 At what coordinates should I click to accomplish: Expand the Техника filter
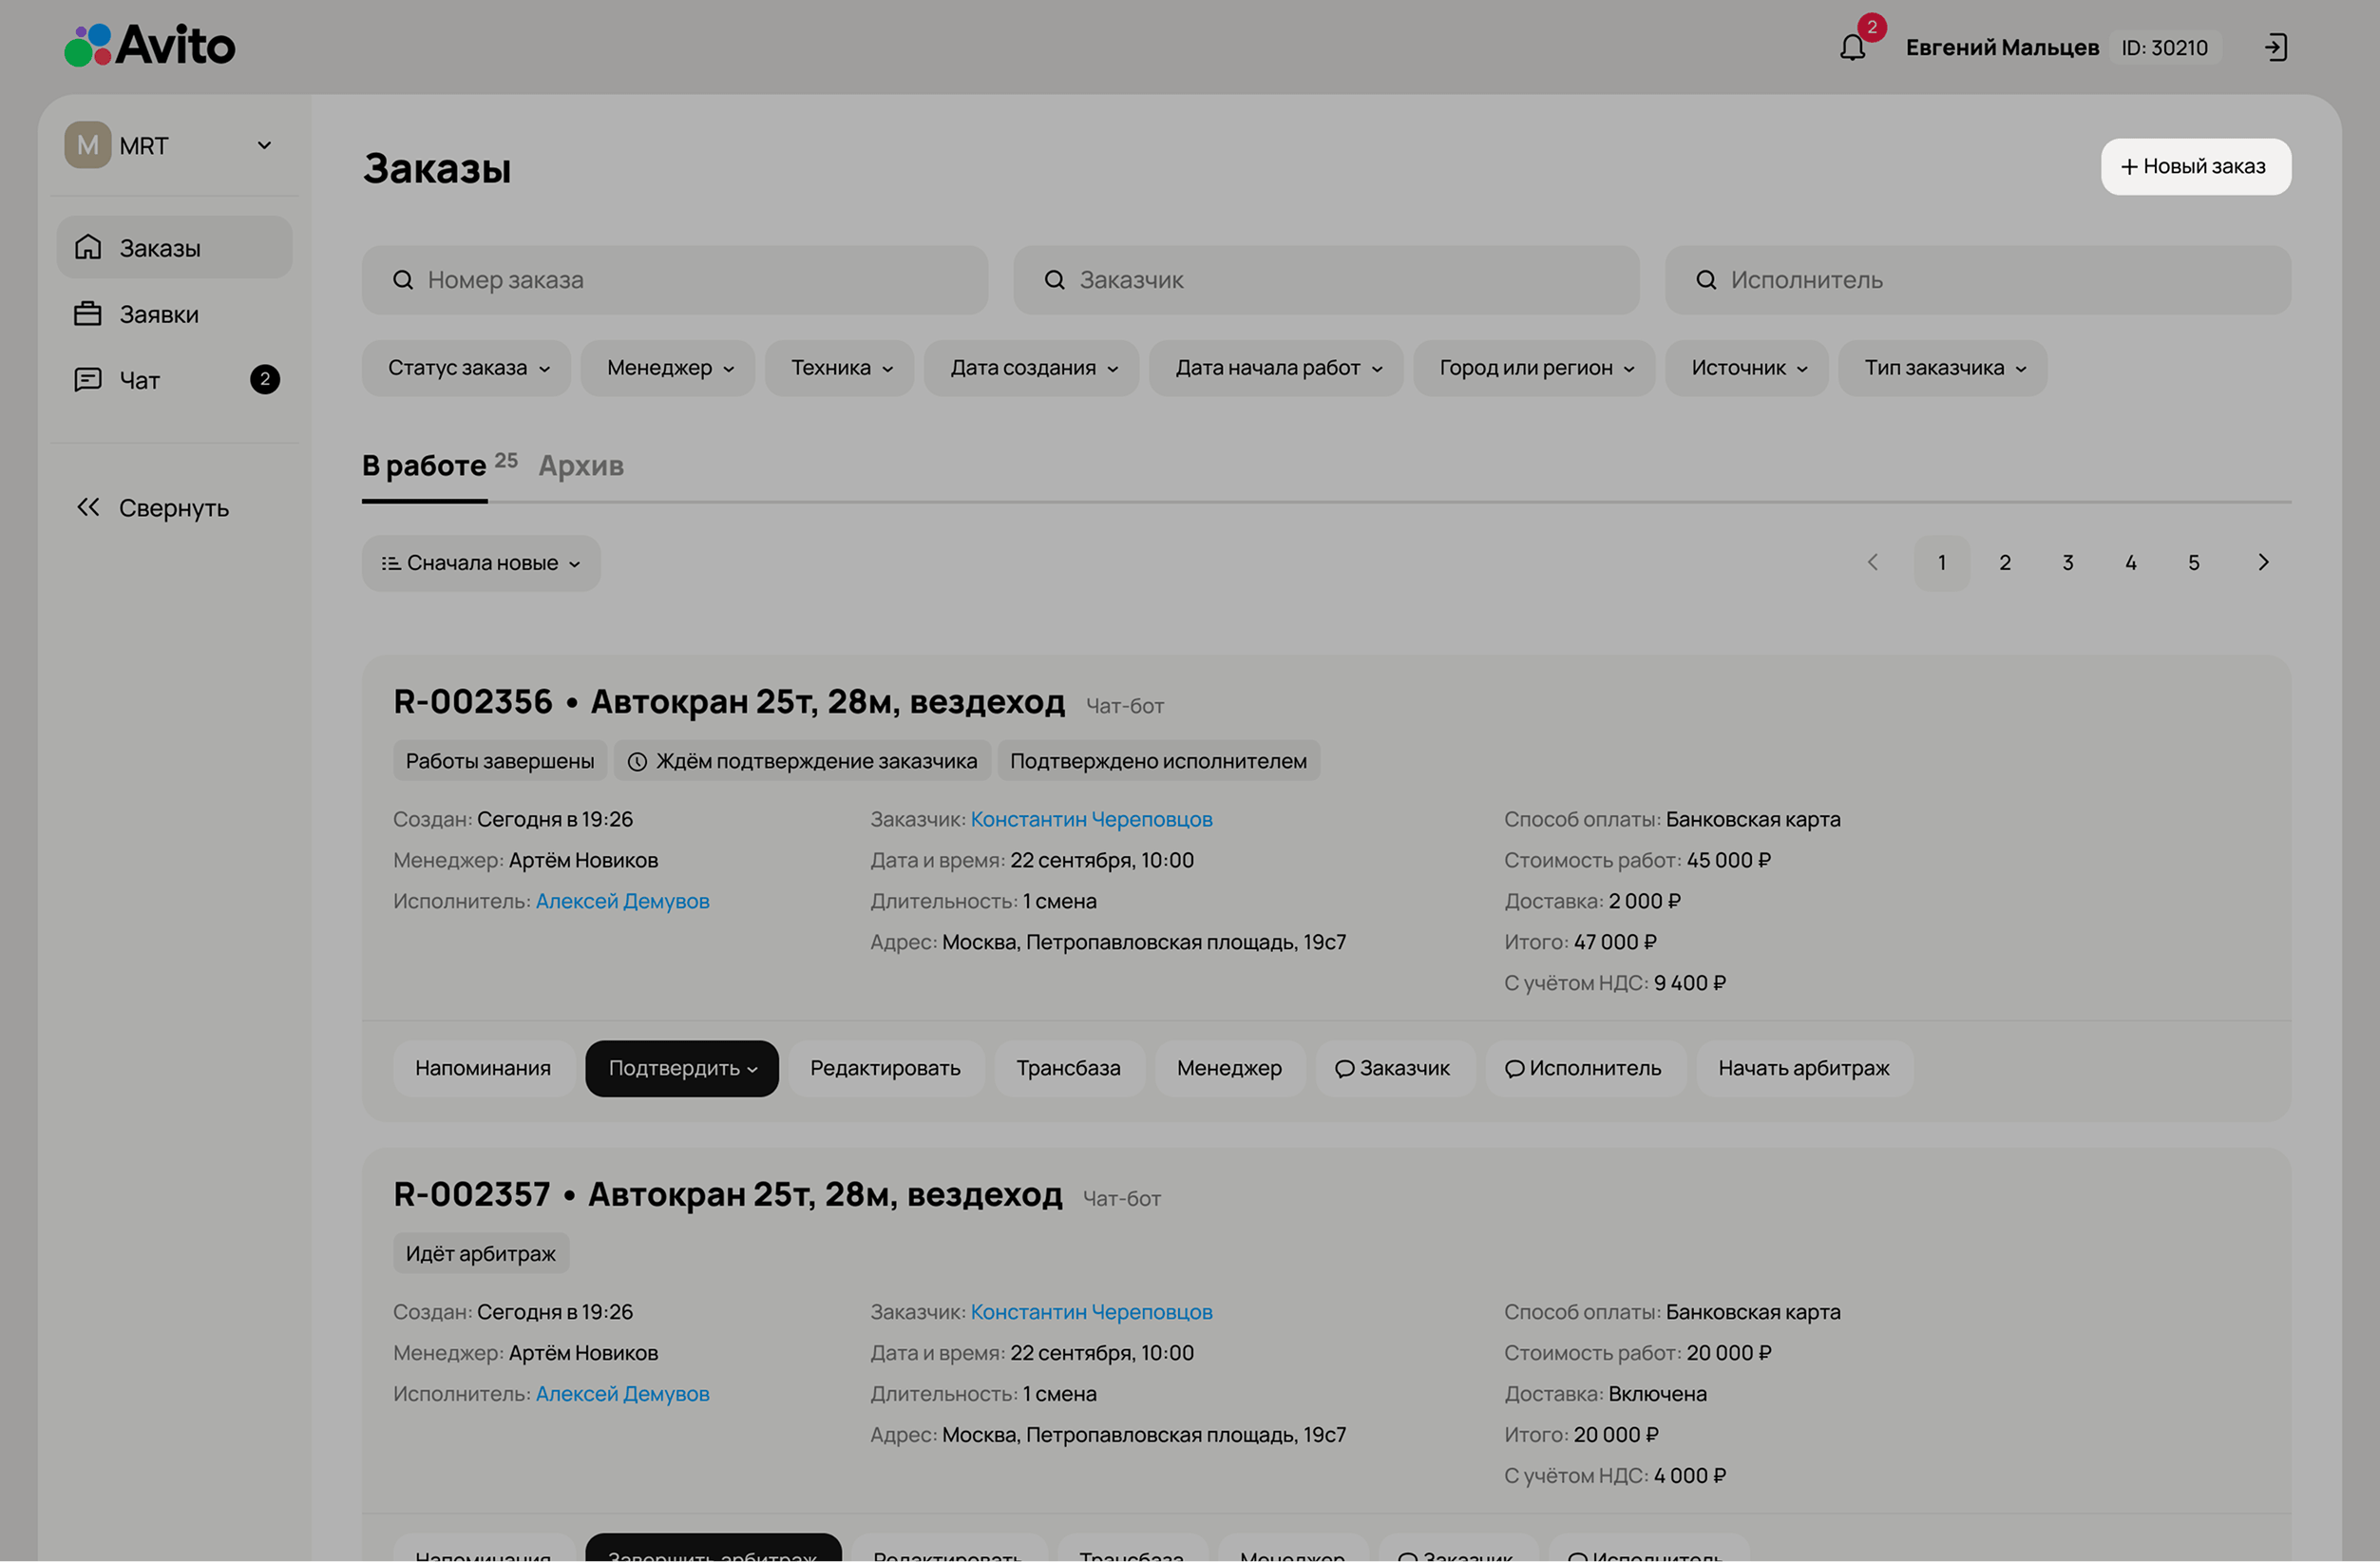[840, 368]
